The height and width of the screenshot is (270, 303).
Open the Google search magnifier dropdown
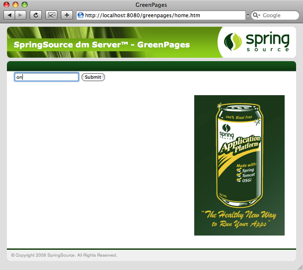[257, 15]
